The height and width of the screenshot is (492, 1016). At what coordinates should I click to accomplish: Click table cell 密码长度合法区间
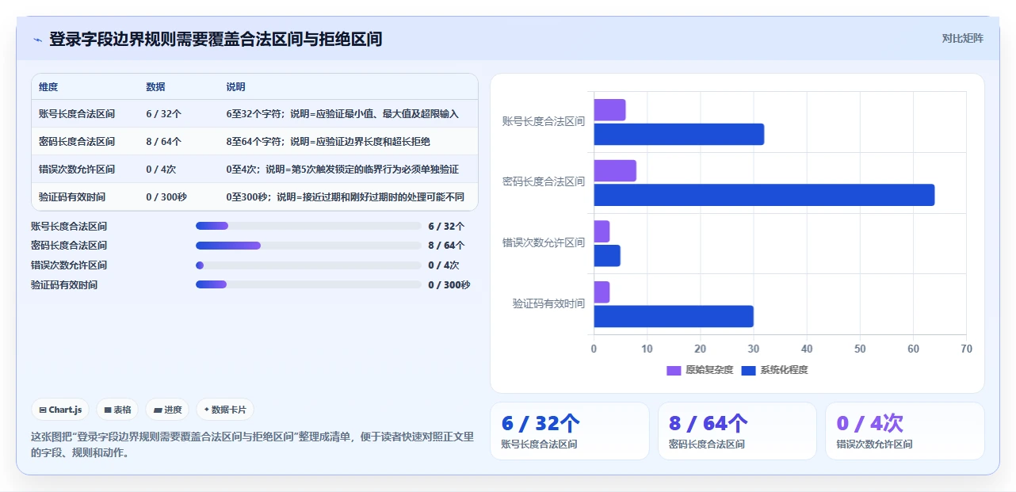point(77,141)
